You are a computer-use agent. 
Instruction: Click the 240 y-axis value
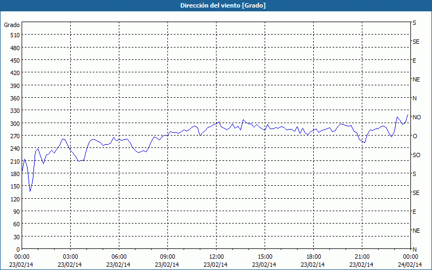point(15,149)
